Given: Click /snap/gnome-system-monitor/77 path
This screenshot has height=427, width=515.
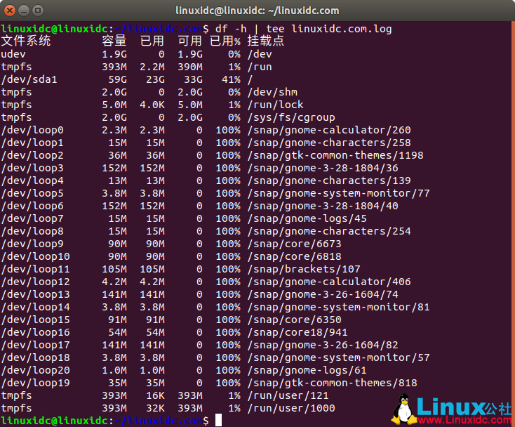Looking at the screenshot, I should (x=339, y=193).
